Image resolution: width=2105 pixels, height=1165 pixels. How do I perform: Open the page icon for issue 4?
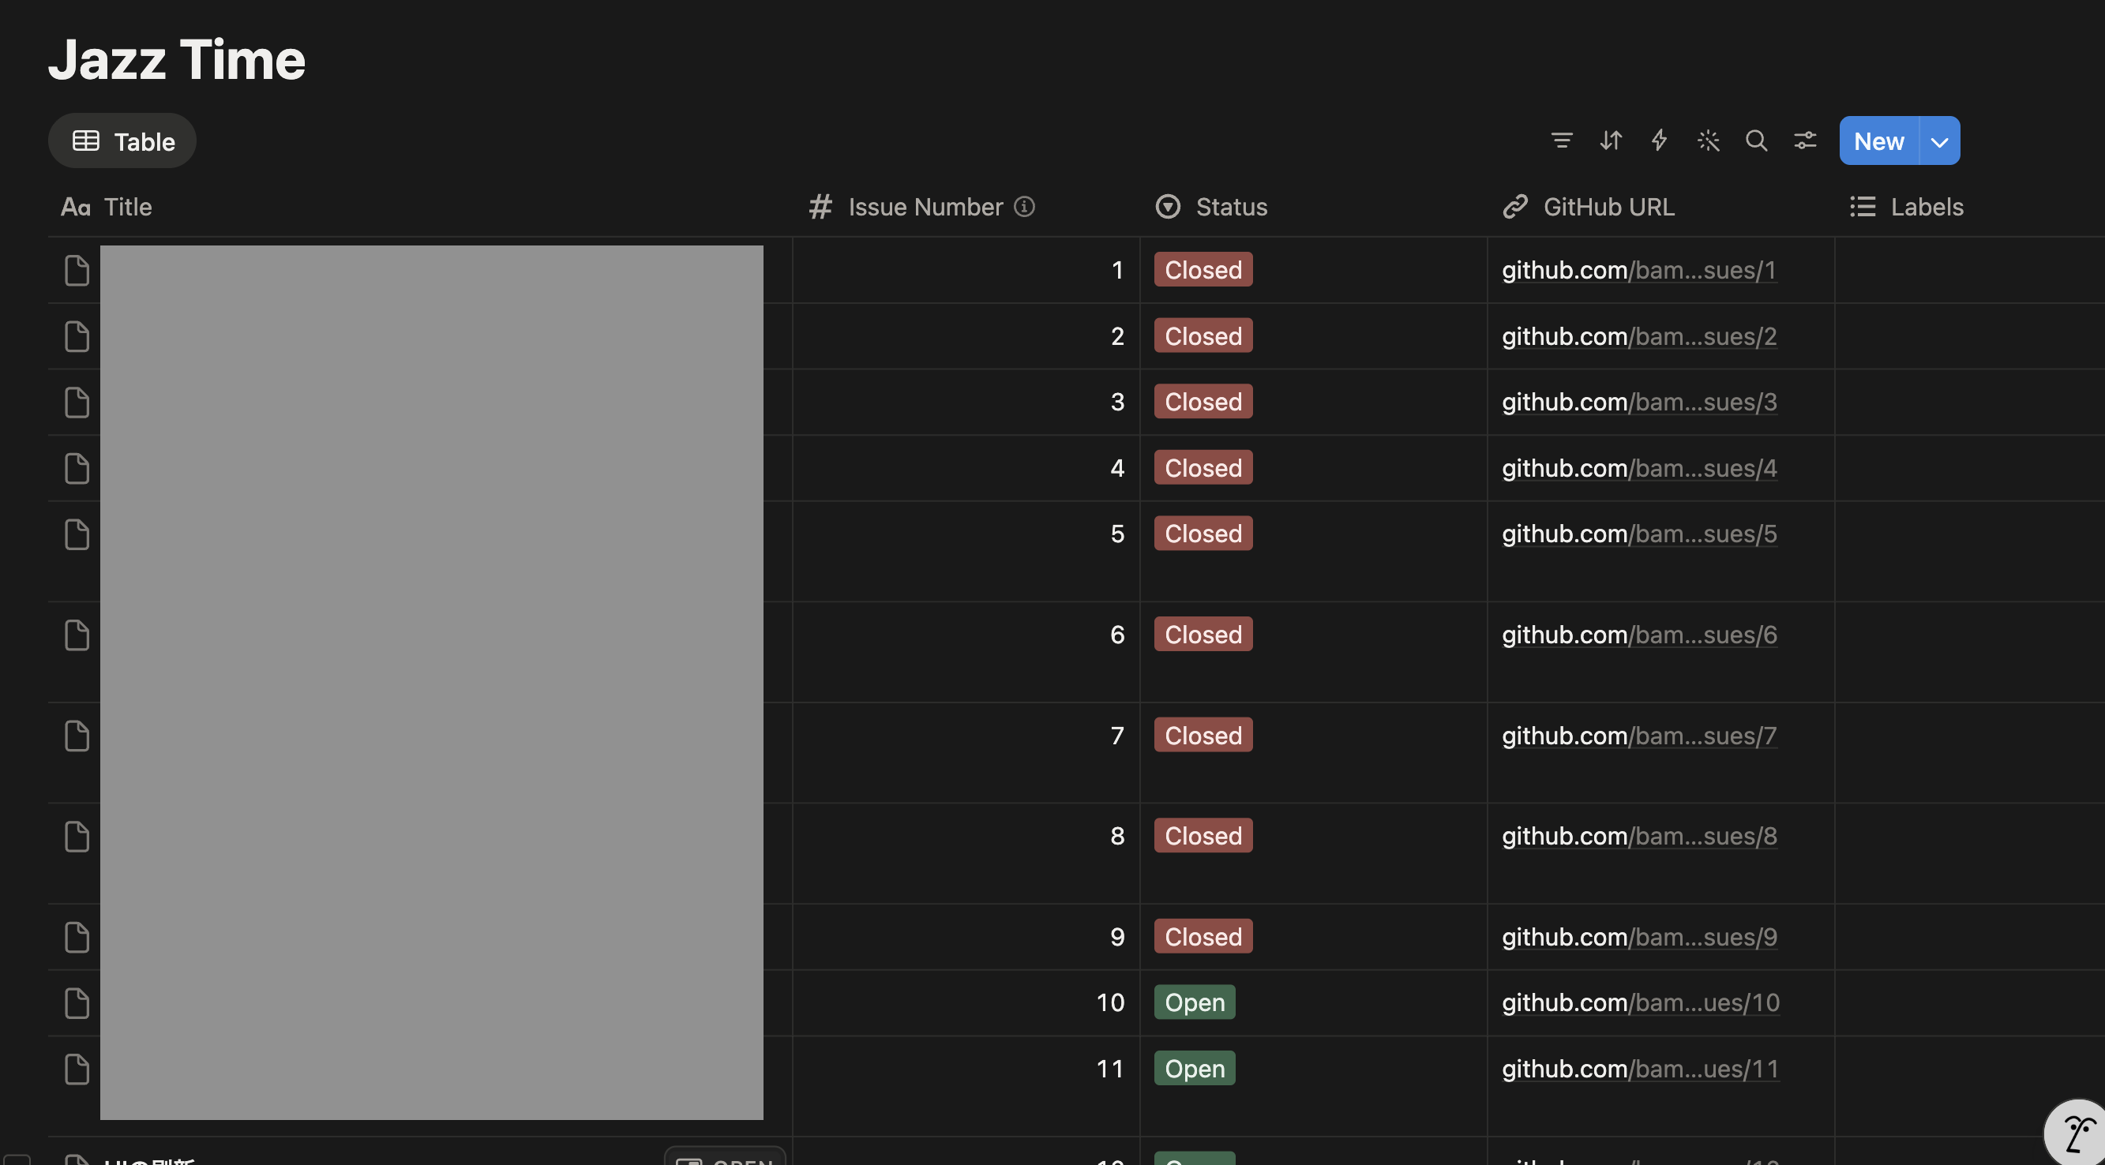(x=77, y=468)
